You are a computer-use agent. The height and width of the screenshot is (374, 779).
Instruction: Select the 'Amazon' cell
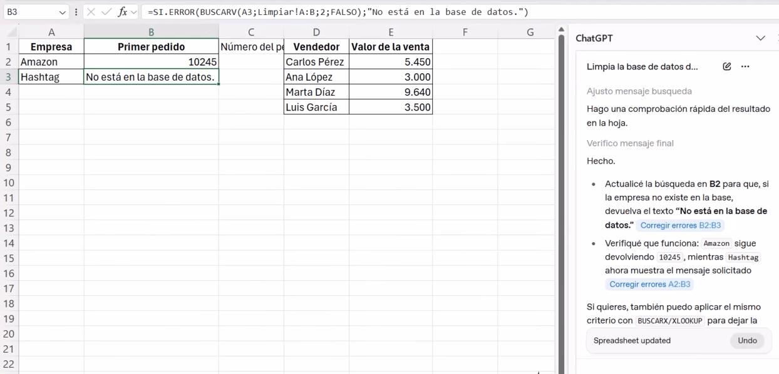coord(51,62)
